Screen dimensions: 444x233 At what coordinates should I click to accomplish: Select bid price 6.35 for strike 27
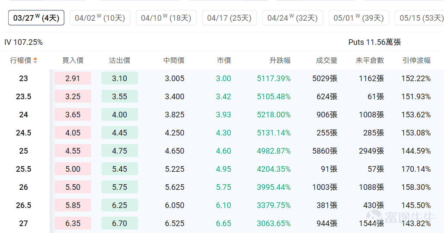[x=73, y=223]
